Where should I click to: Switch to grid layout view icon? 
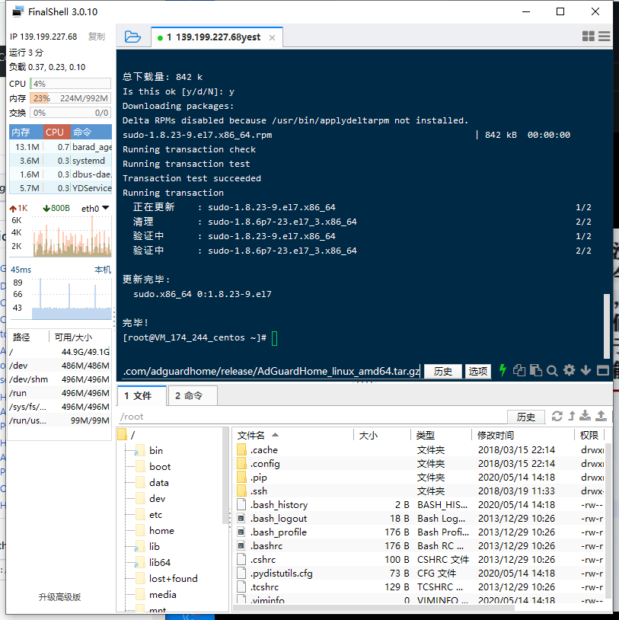click(588, 37)
